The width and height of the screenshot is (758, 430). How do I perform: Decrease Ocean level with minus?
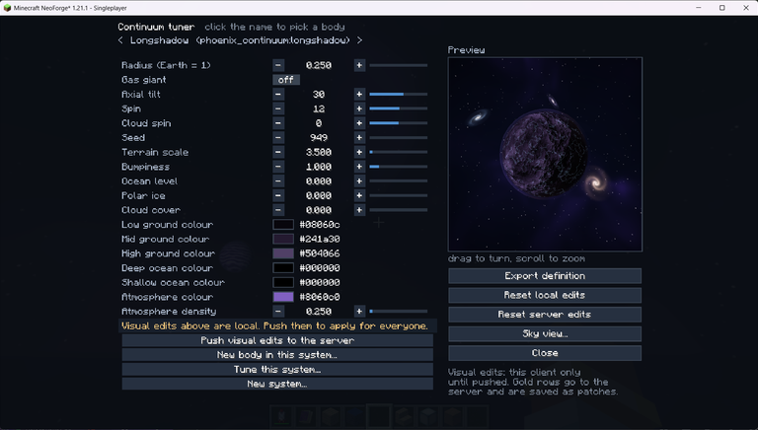pos(278,181)
